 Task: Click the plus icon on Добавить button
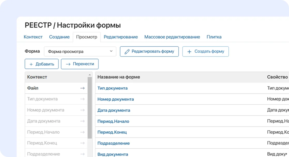(31, 64)
